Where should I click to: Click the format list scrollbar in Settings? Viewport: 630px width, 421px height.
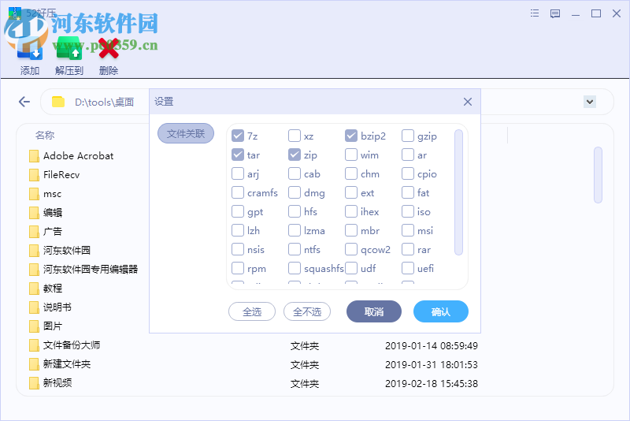pos(458,192)
